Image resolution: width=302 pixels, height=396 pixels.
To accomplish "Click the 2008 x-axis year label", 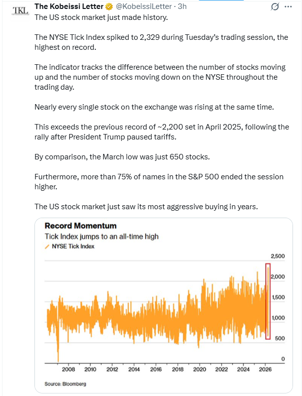I will tap(68, 369).
